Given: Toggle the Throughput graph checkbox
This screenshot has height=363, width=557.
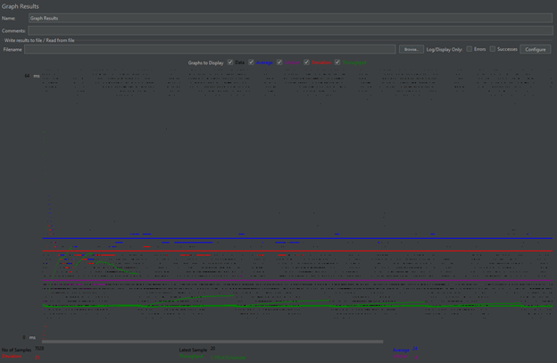Looking at the screenshot, I should tap(337, 62).
